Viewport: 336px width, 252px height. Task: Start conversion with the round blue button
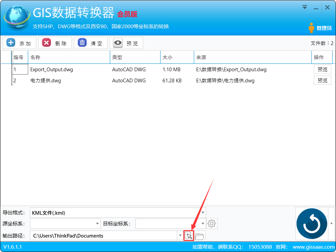(x=312, y=224)
